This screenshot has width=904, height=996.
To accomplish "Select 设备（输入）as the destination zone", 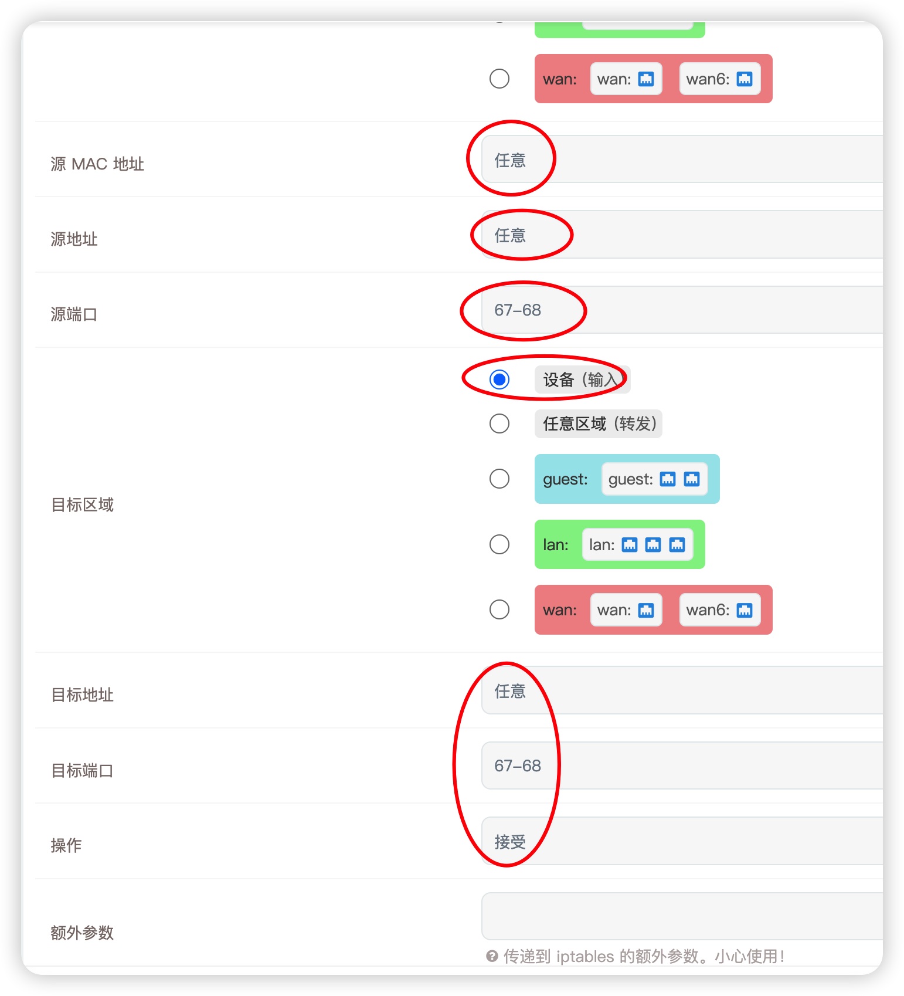I will point(499,380).
